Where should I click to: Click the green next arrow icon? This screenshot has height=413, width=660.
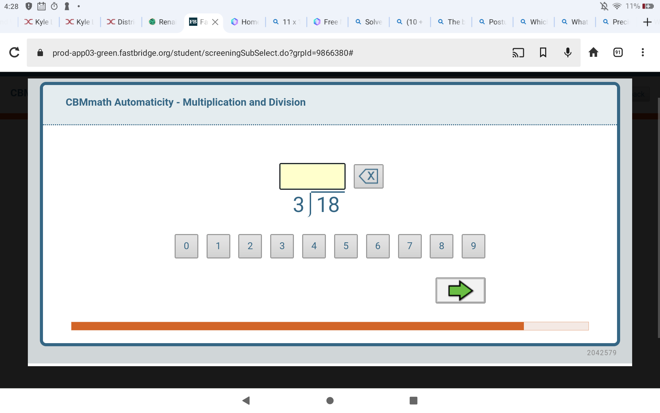point(460,290)
